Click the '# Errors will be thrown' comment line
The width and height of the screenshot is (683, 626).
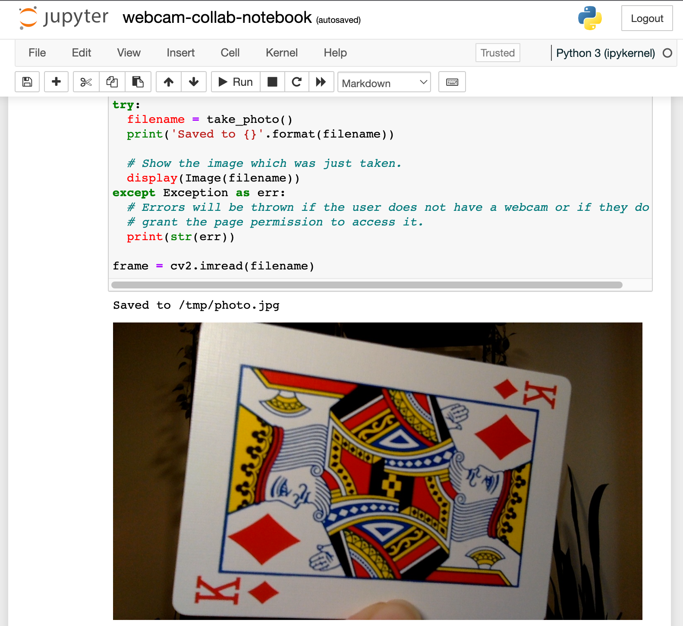click(388, 207)
